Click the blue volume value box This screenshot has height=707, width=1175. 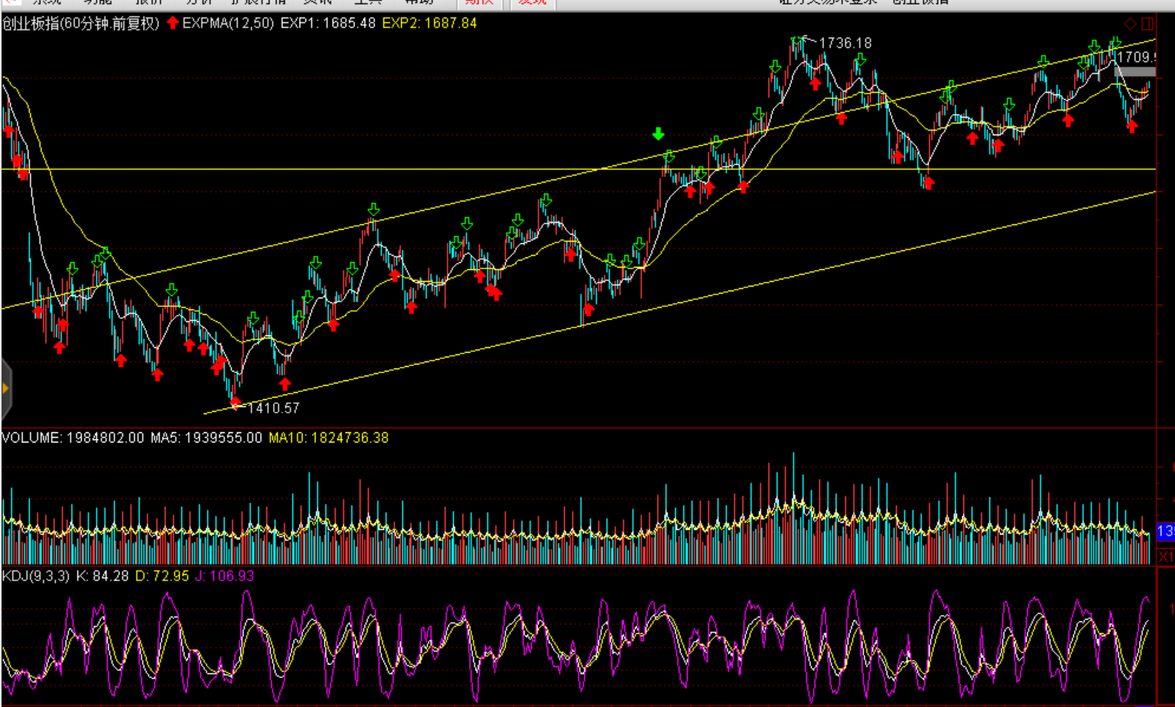(x=1166, y=531)
